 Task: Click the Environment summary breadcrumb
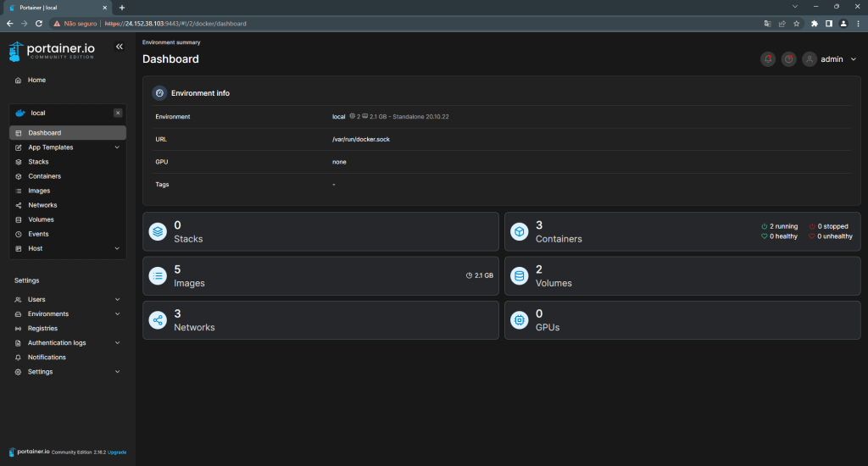coord(171,42)
